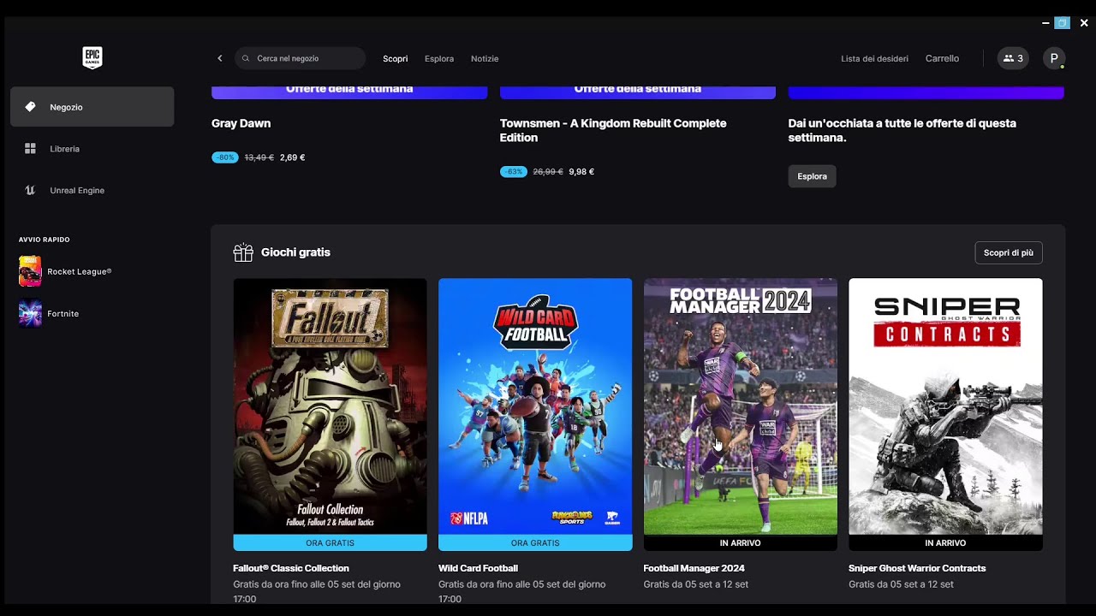Click the Gray Dawn Offerte della settimana banner

pyautogui.click(x=349, y=91)
